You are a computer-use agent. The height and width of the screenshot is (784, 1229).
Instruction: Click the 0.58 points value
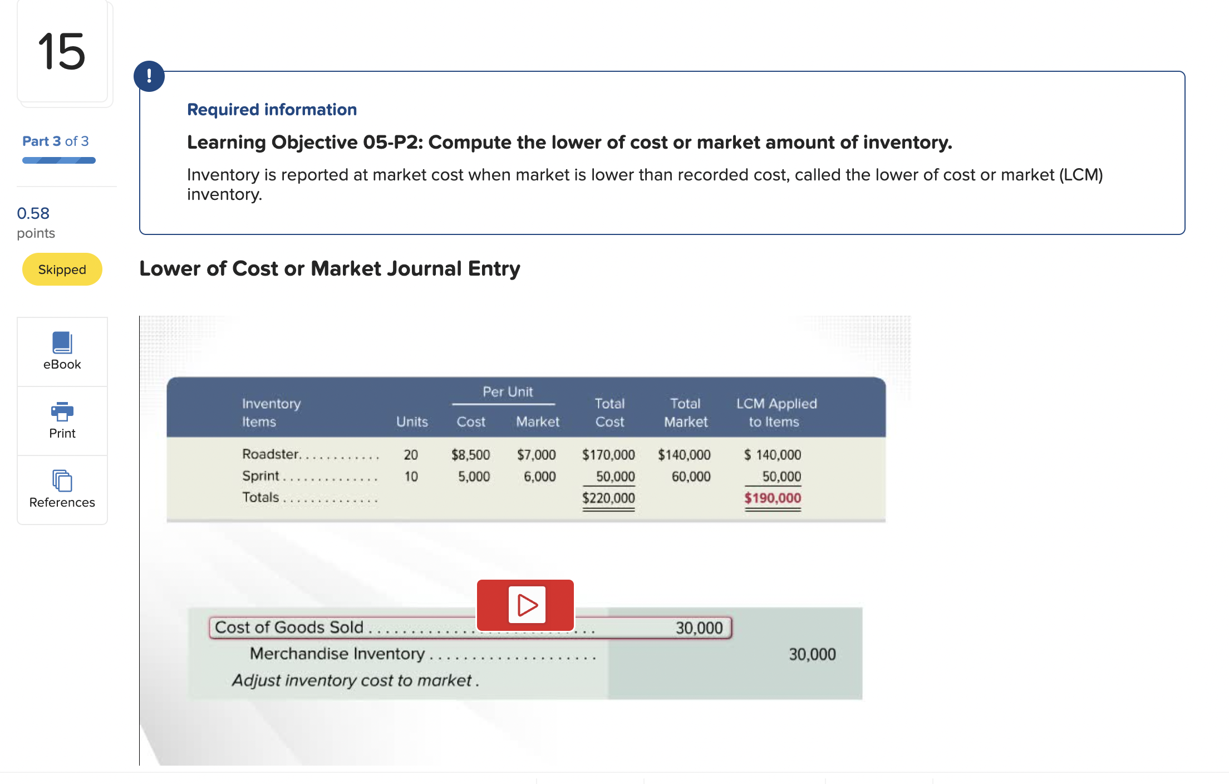click(33, 213)
